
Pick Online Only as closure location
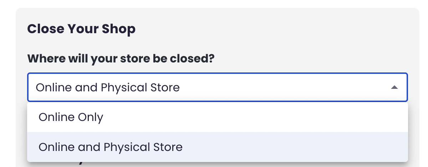218,117
